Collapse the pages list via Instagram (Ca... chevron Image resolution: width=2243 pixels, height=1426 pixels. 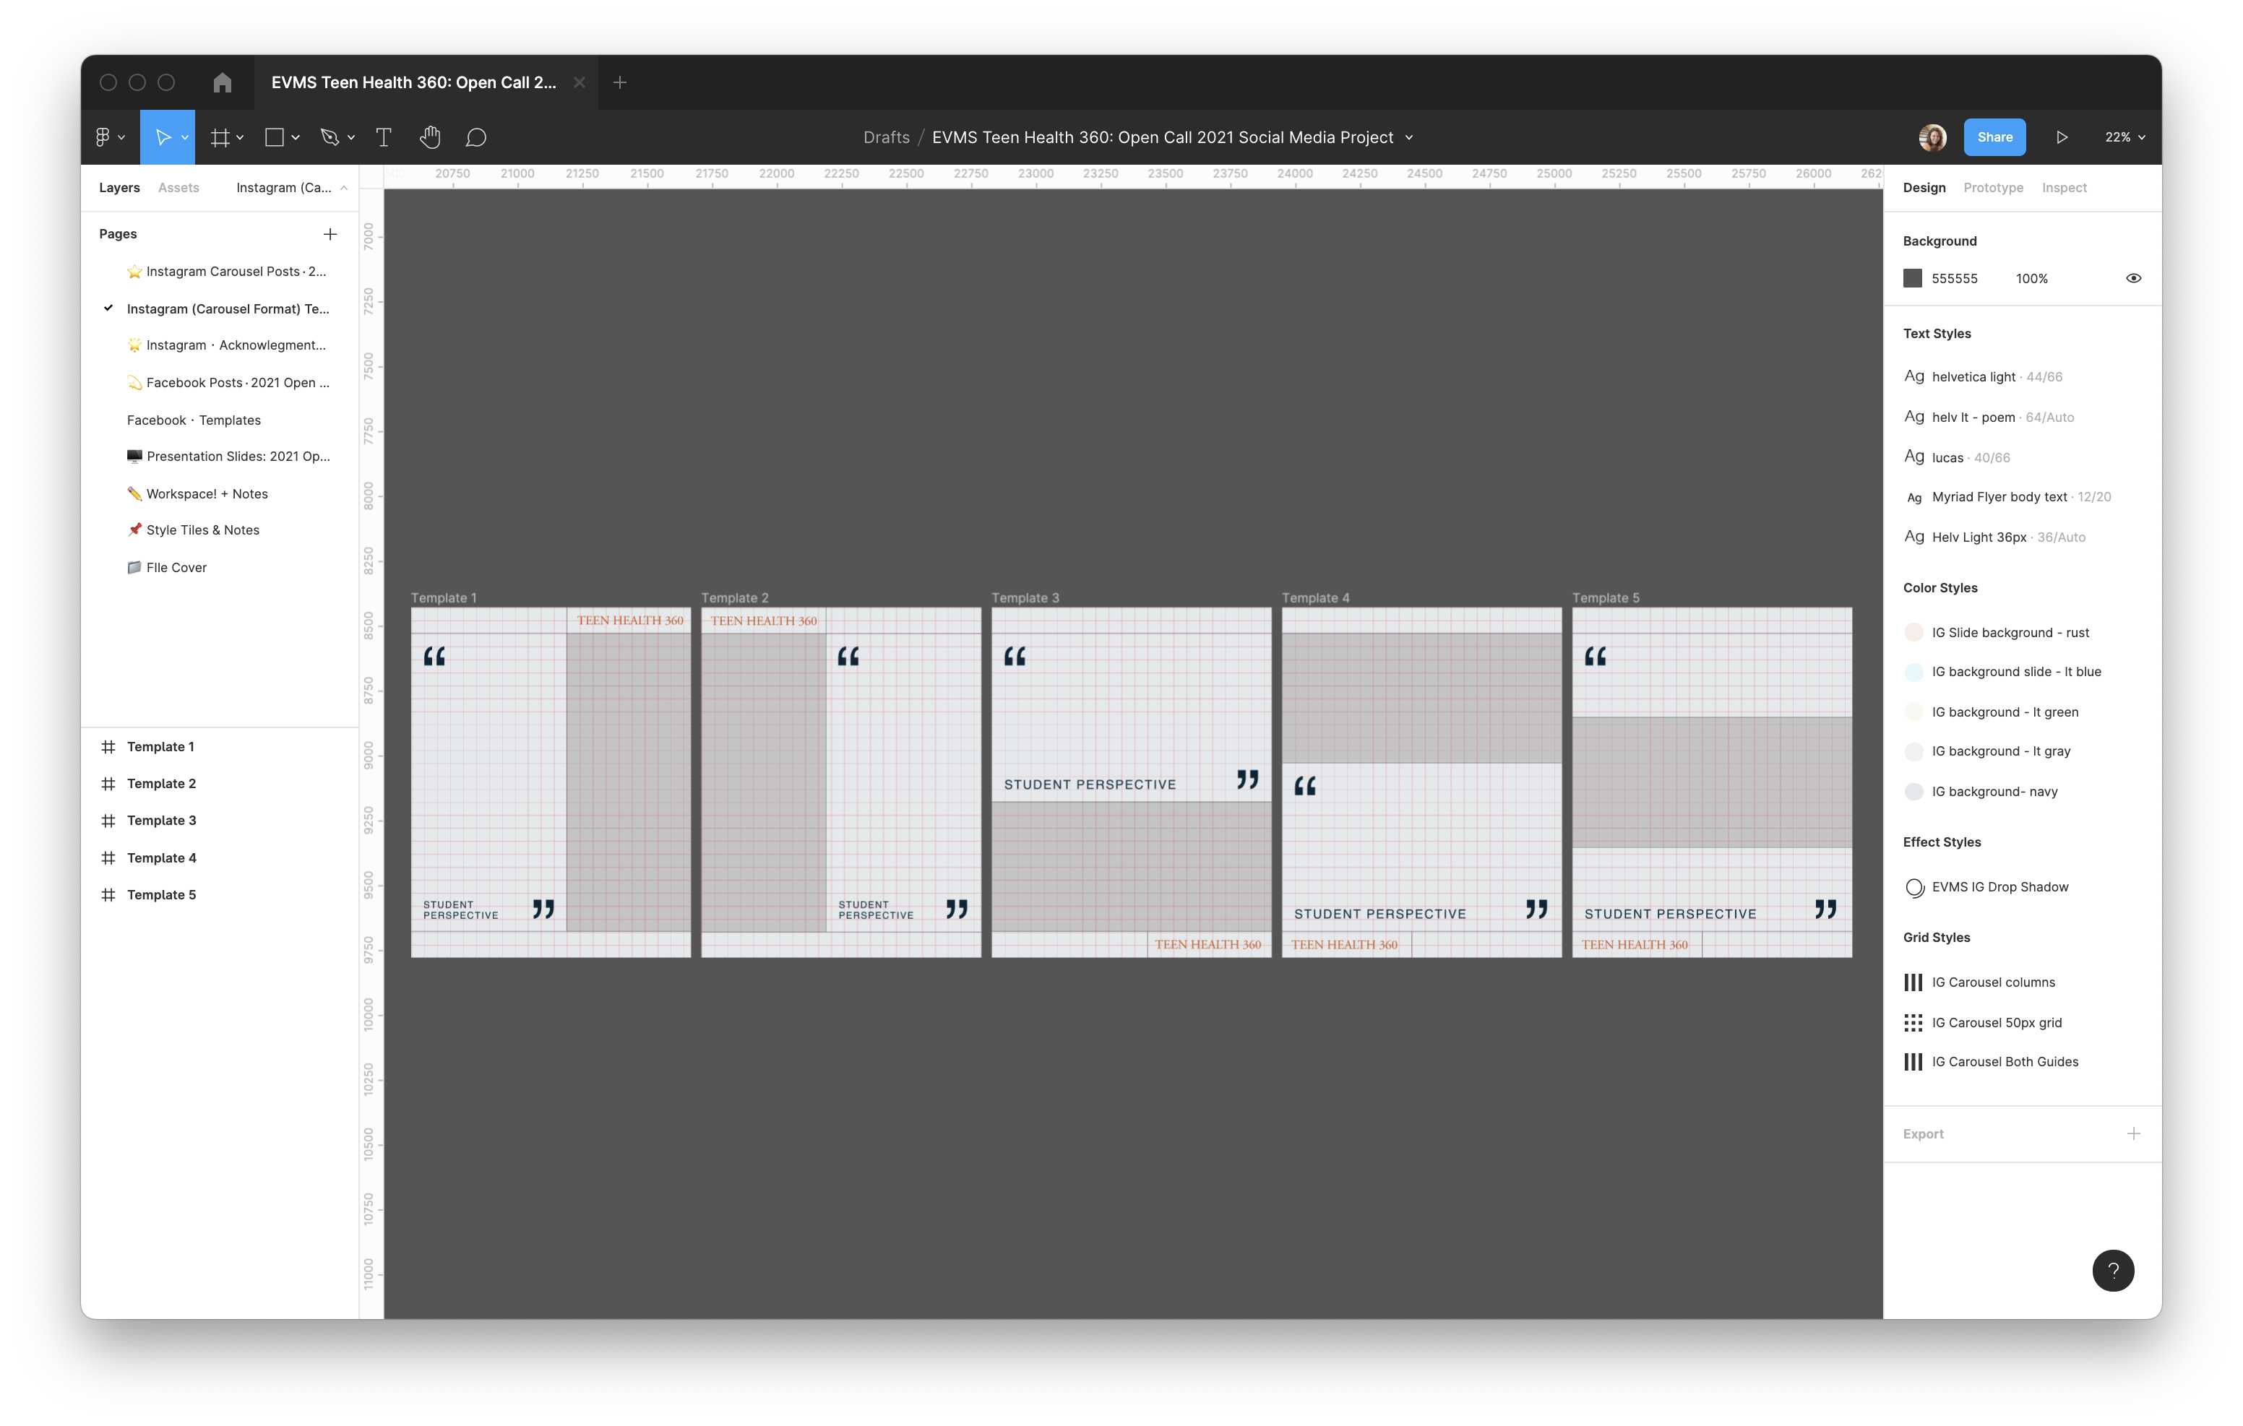344,188
